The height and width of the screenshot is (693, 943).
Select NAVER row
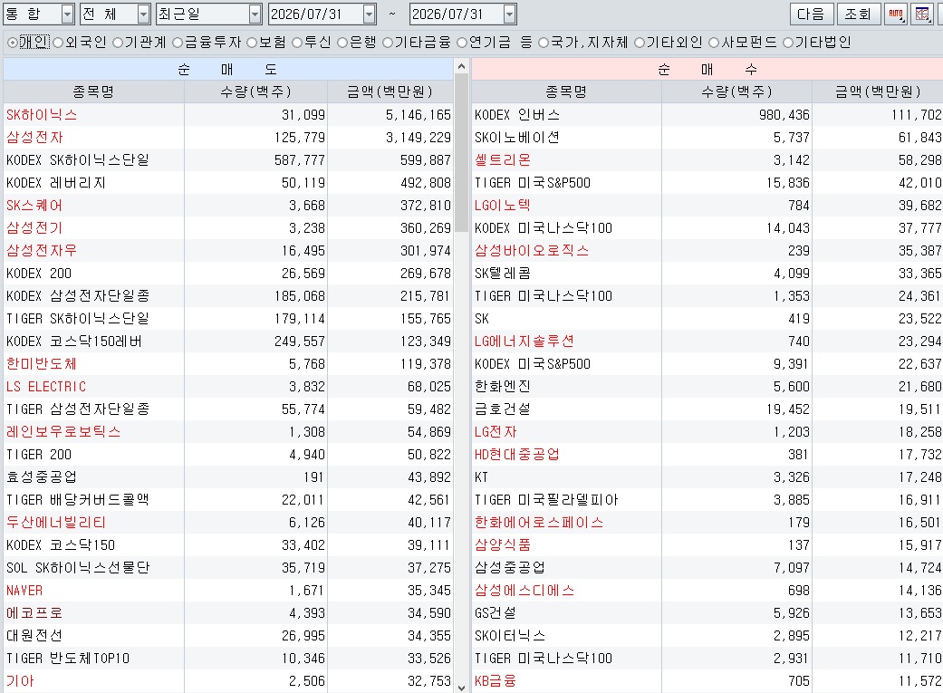click(x=228, y=591)
